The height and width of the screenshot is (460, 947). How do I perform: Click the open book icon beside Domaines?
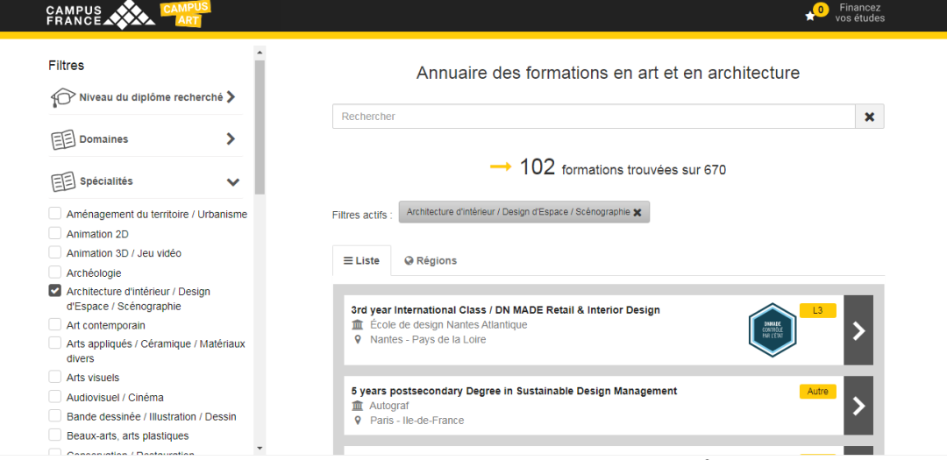[x=63, y=139]
